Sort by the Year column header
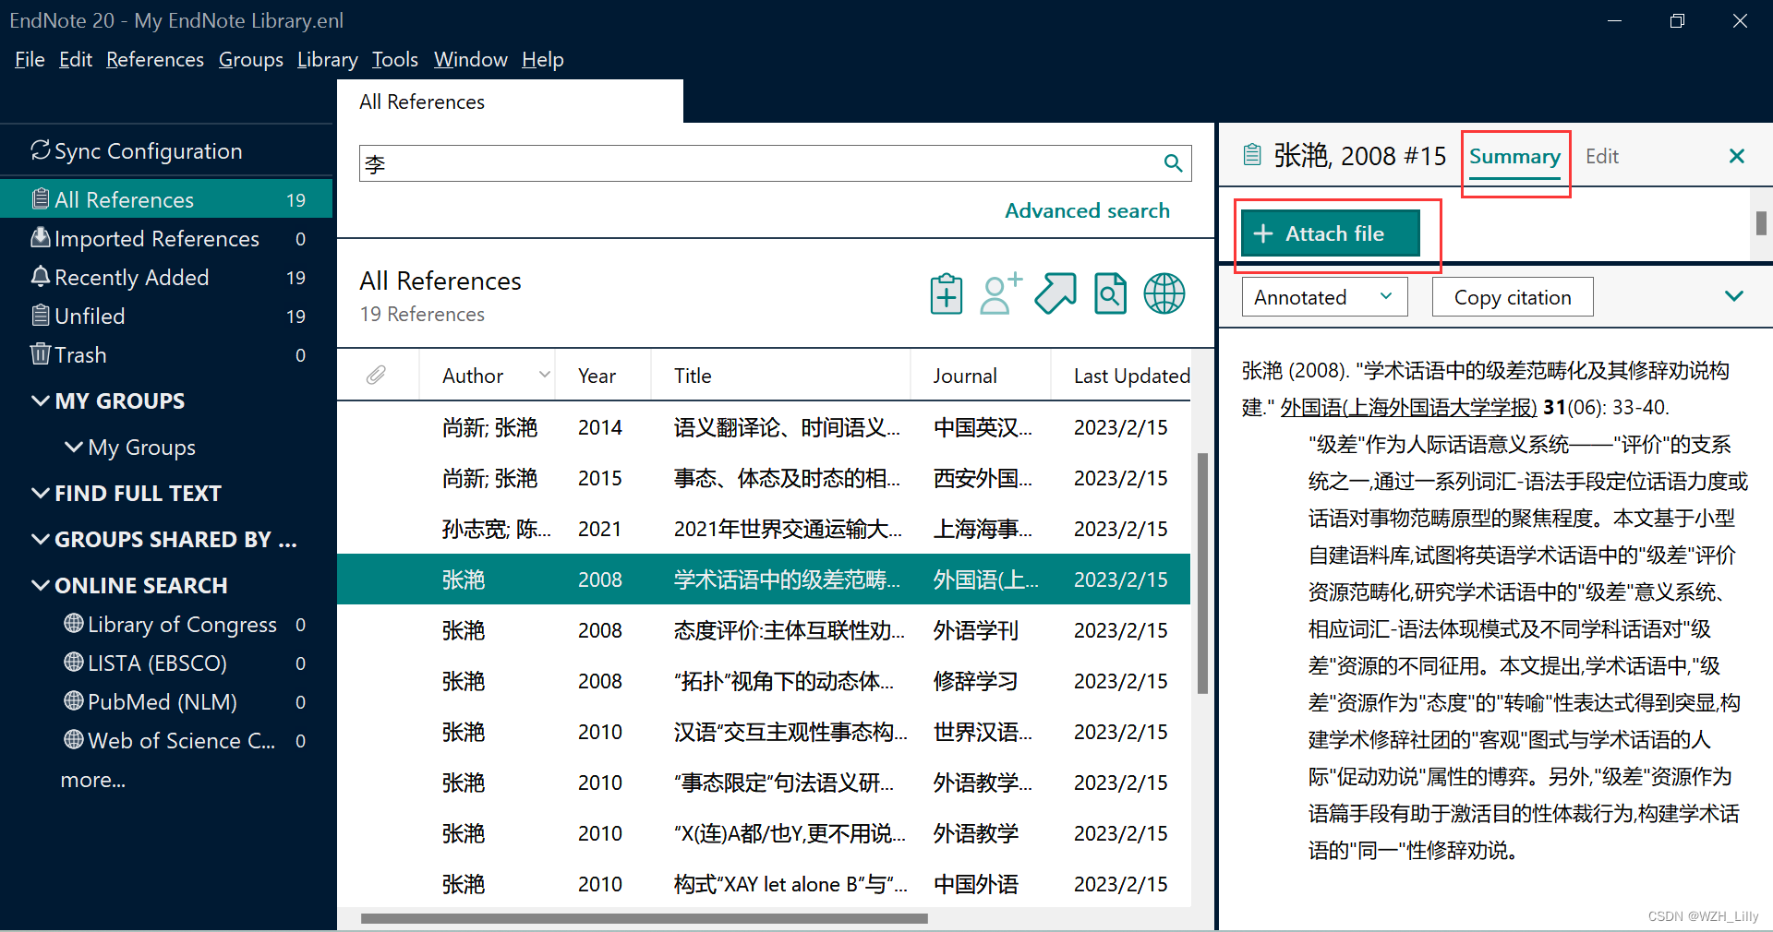The height and width of the screenshot is (932, 1773). [x=603, y=375]
